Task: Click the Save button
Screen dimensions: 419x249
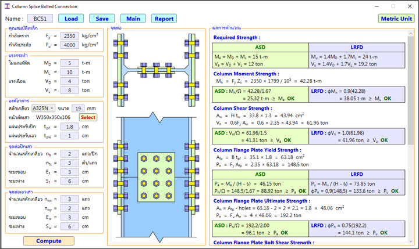Action: click(x=102, y=19)
